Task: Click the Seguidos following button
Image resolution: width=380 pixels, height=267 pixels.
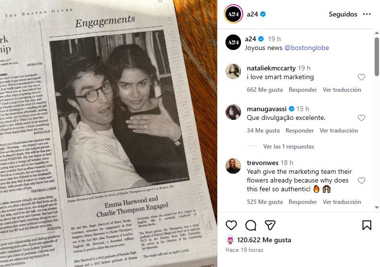Action: pos(343,14)
